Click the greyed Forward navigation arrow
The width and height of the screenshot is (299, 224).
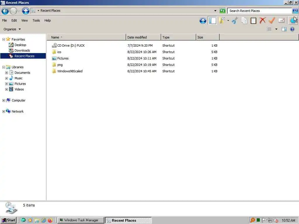(13, 11)
